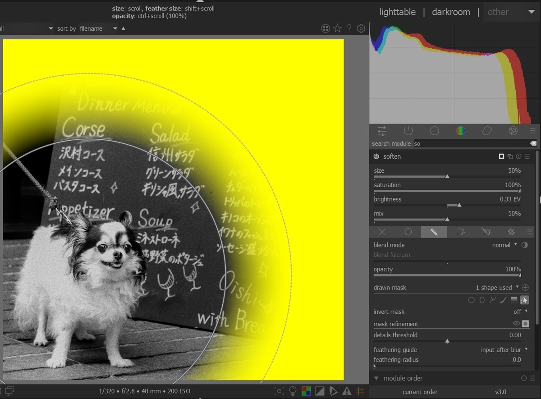This screenshot has width=541, height=399.
Task: Toggle softproofing triangle icon
Action: [333, 391]
